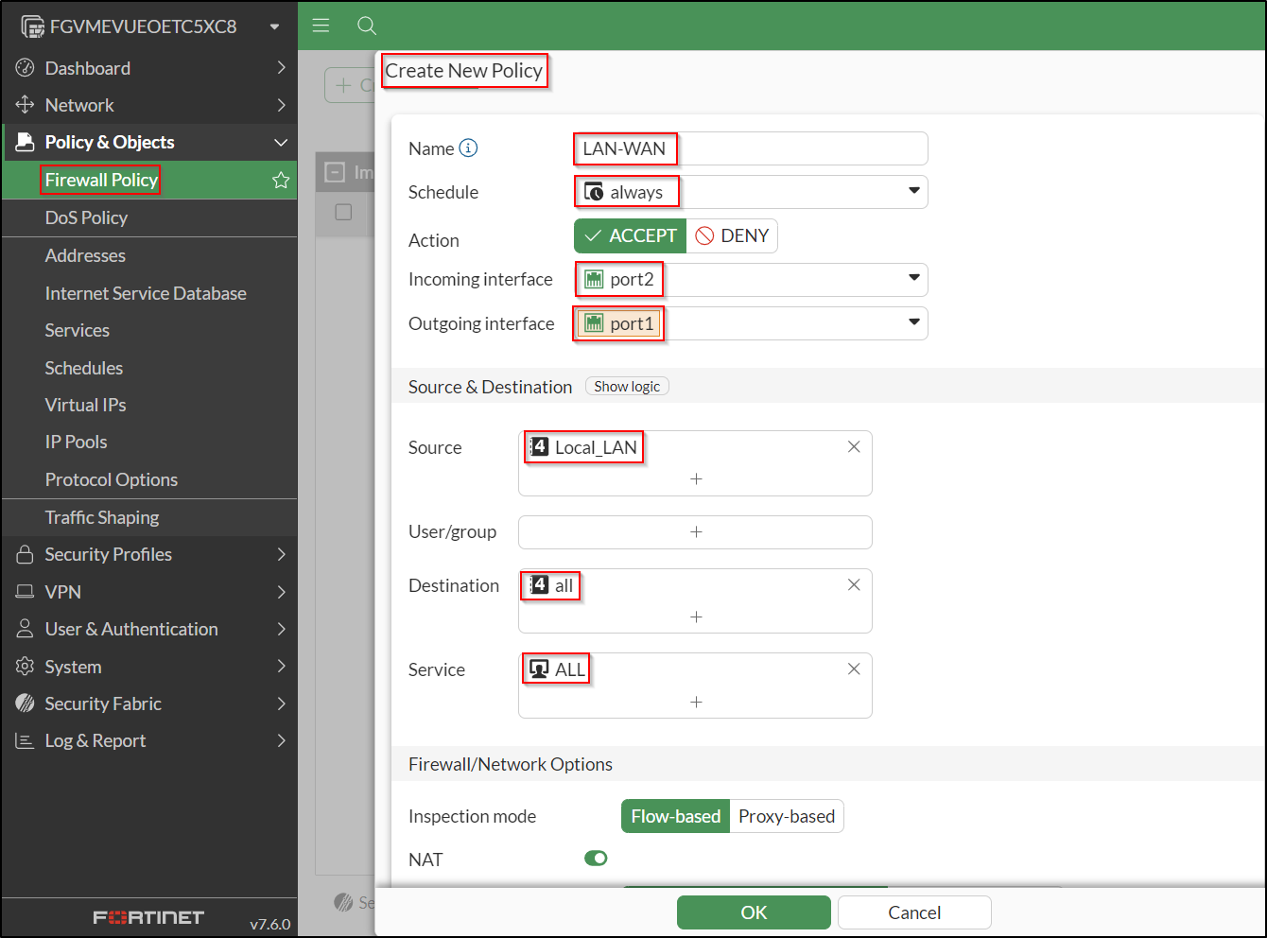1267x938 pixels.
Task: Add a user/group with the plus
Action: [x=696, y=532]
